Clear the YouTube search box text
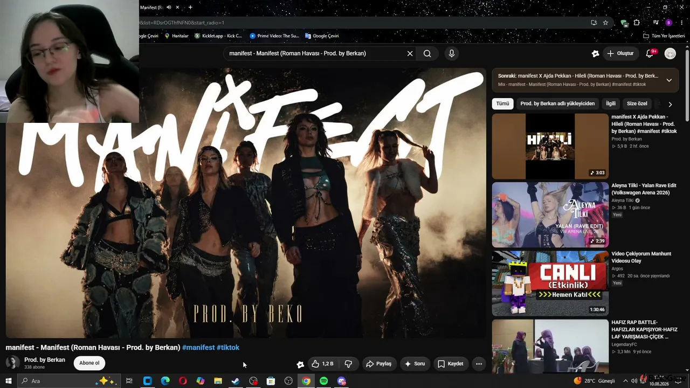 pos(410,53)
